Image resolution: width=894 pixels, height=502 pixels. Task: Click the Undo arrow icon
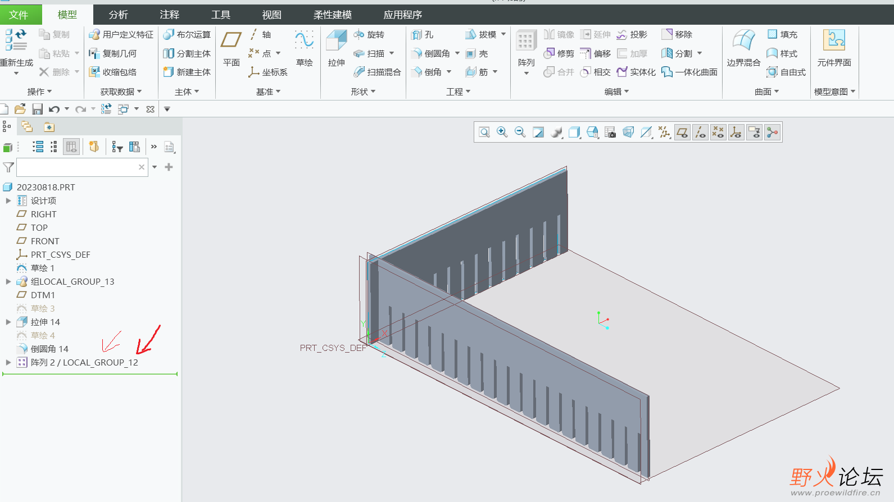click(x=54, y=109)
